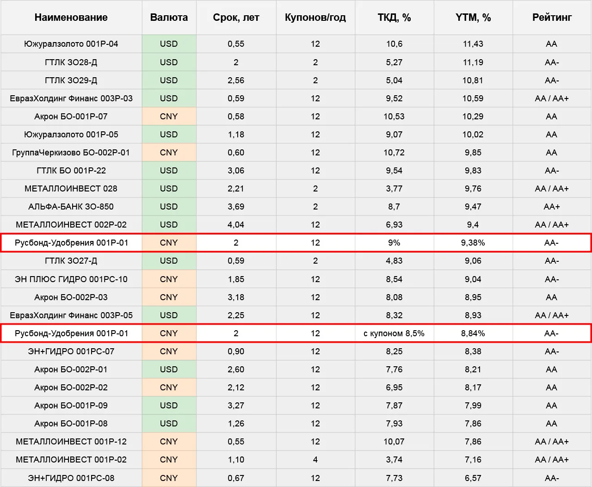Click the term value 3,27
This screenshot has width=592, height=487.
pos(236,405)
